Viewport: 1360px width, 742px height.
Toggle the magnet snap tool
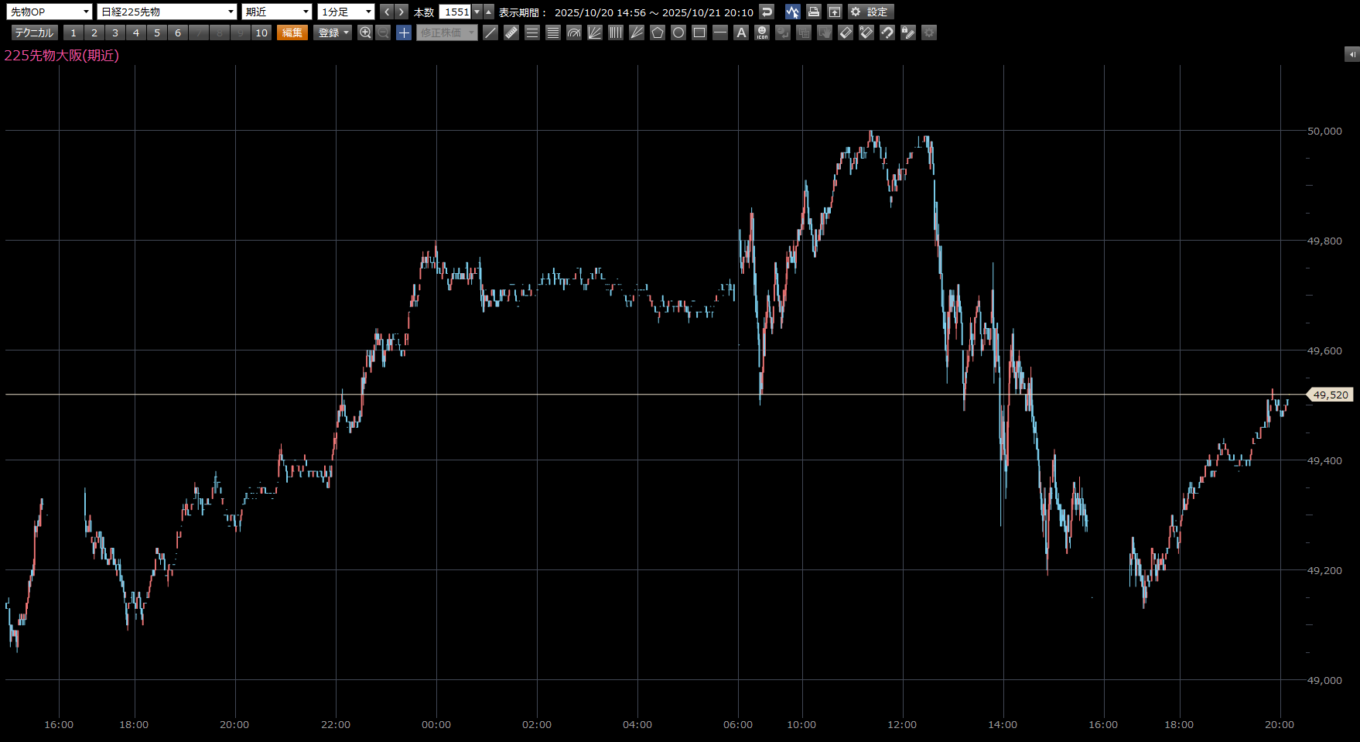(x=887, y=32)
